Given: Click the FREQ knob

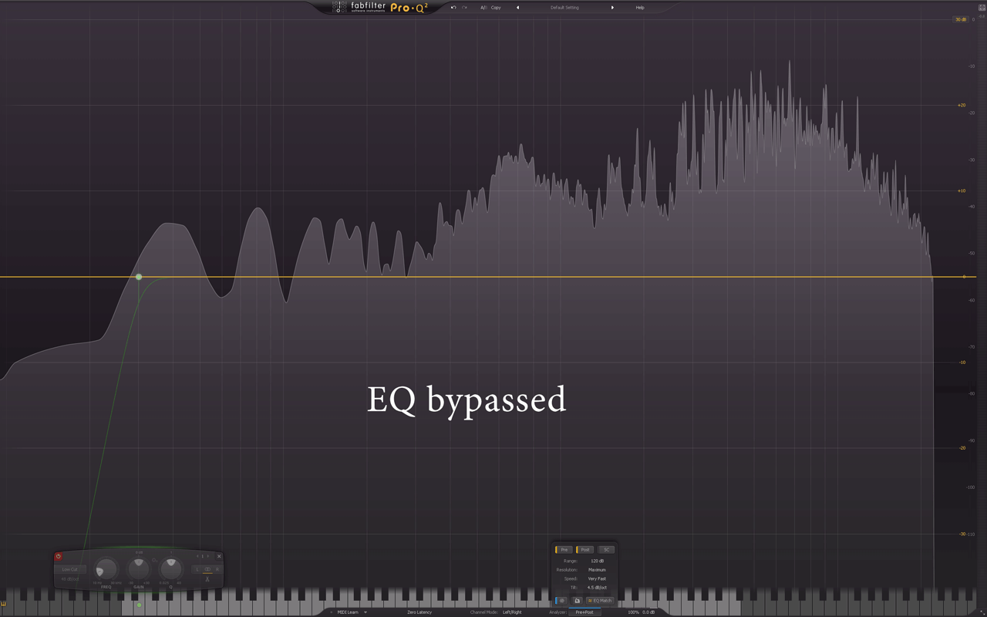Looking at the screenshot, I should tap(106, 569).
